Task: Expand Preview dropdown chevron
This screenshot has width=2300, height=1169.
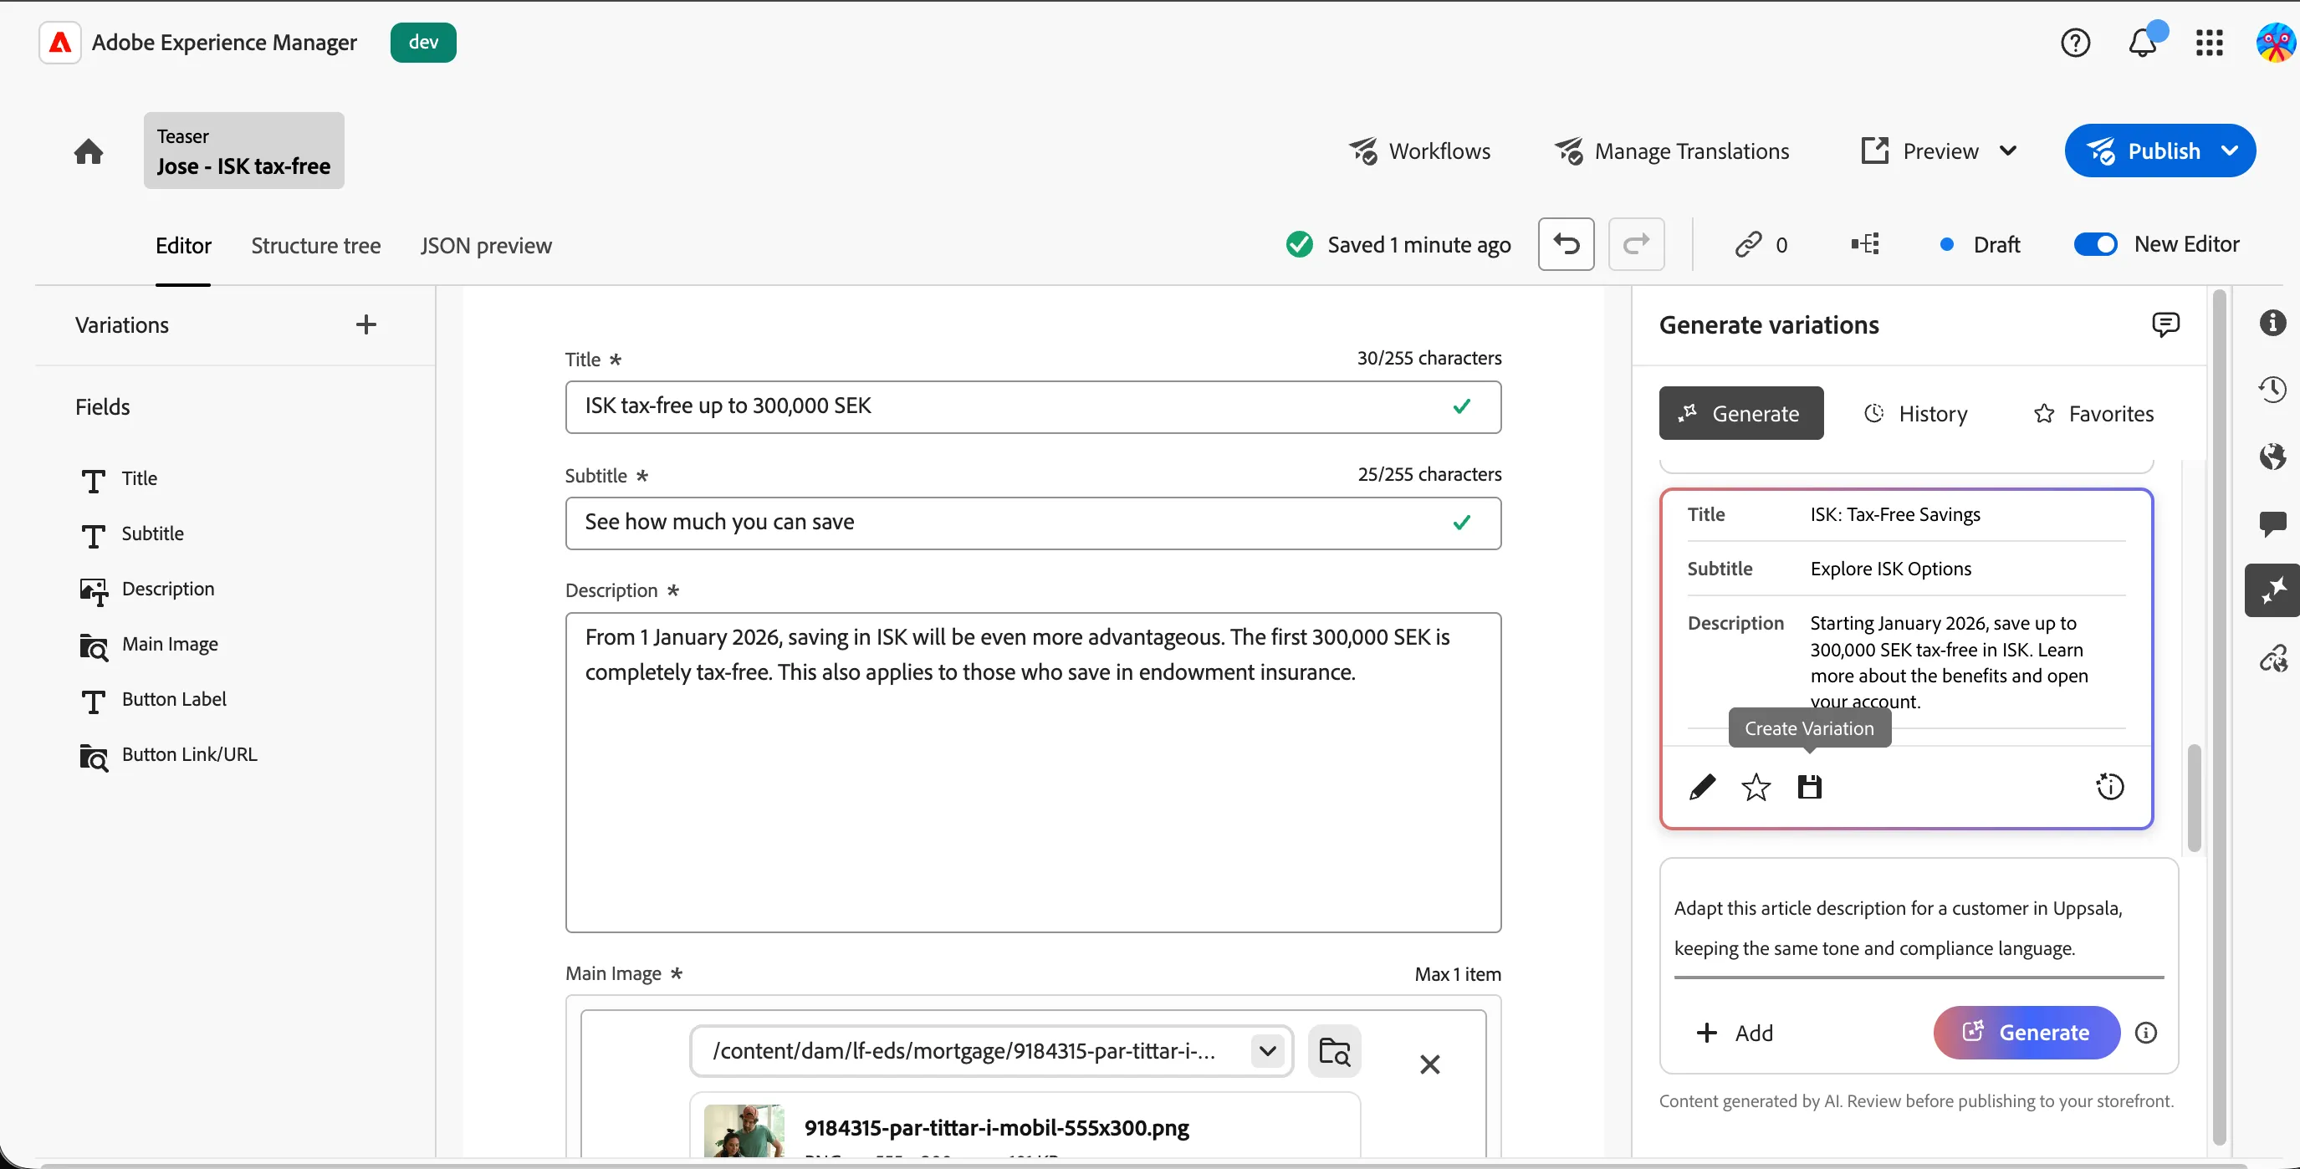Action: [2008, 151]
